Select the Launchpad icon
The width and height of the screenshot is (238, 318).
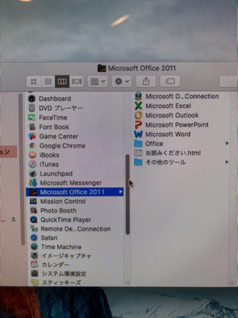point(33,174)
